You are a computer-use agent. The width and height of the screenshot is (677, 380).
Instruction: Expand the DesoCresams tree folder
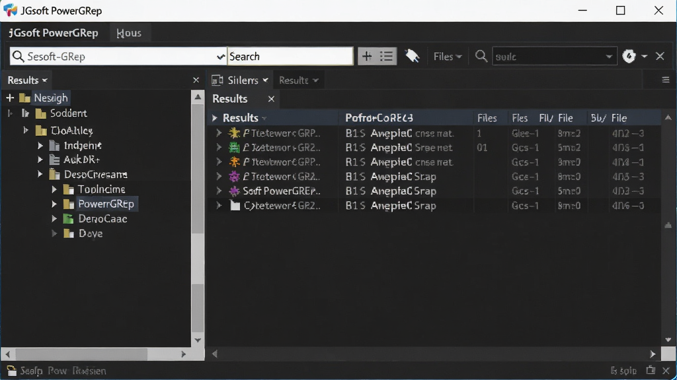(40, 174)
